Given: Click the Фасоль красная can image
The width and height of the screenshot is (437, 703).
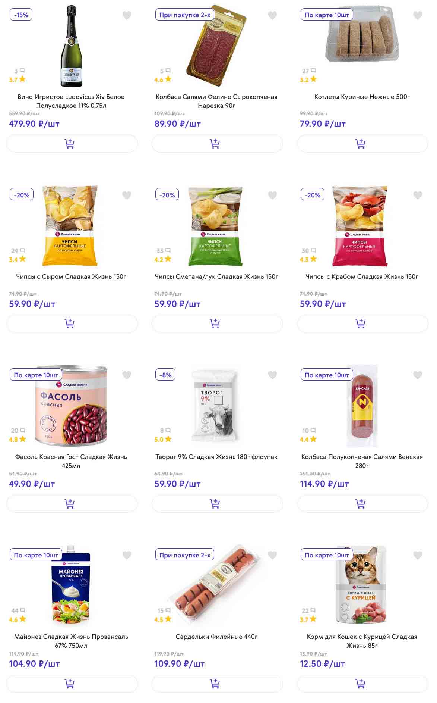Looking at the screenshot, I should point(71,406).
